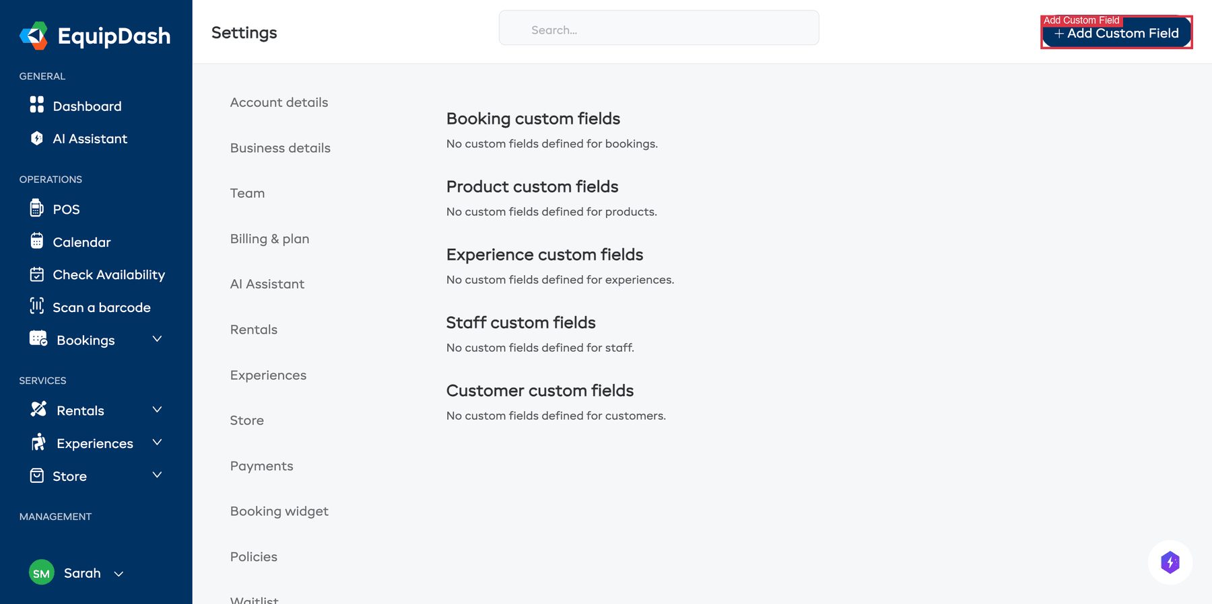
Task: Click the AI Assistant hexagon icon in sidebar
Action: [37, 138]
